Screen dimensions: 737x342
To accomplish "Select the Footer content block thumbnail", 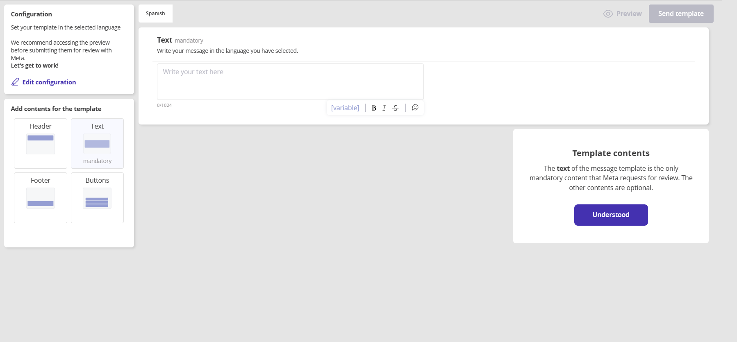I will [x=41, y=198].
